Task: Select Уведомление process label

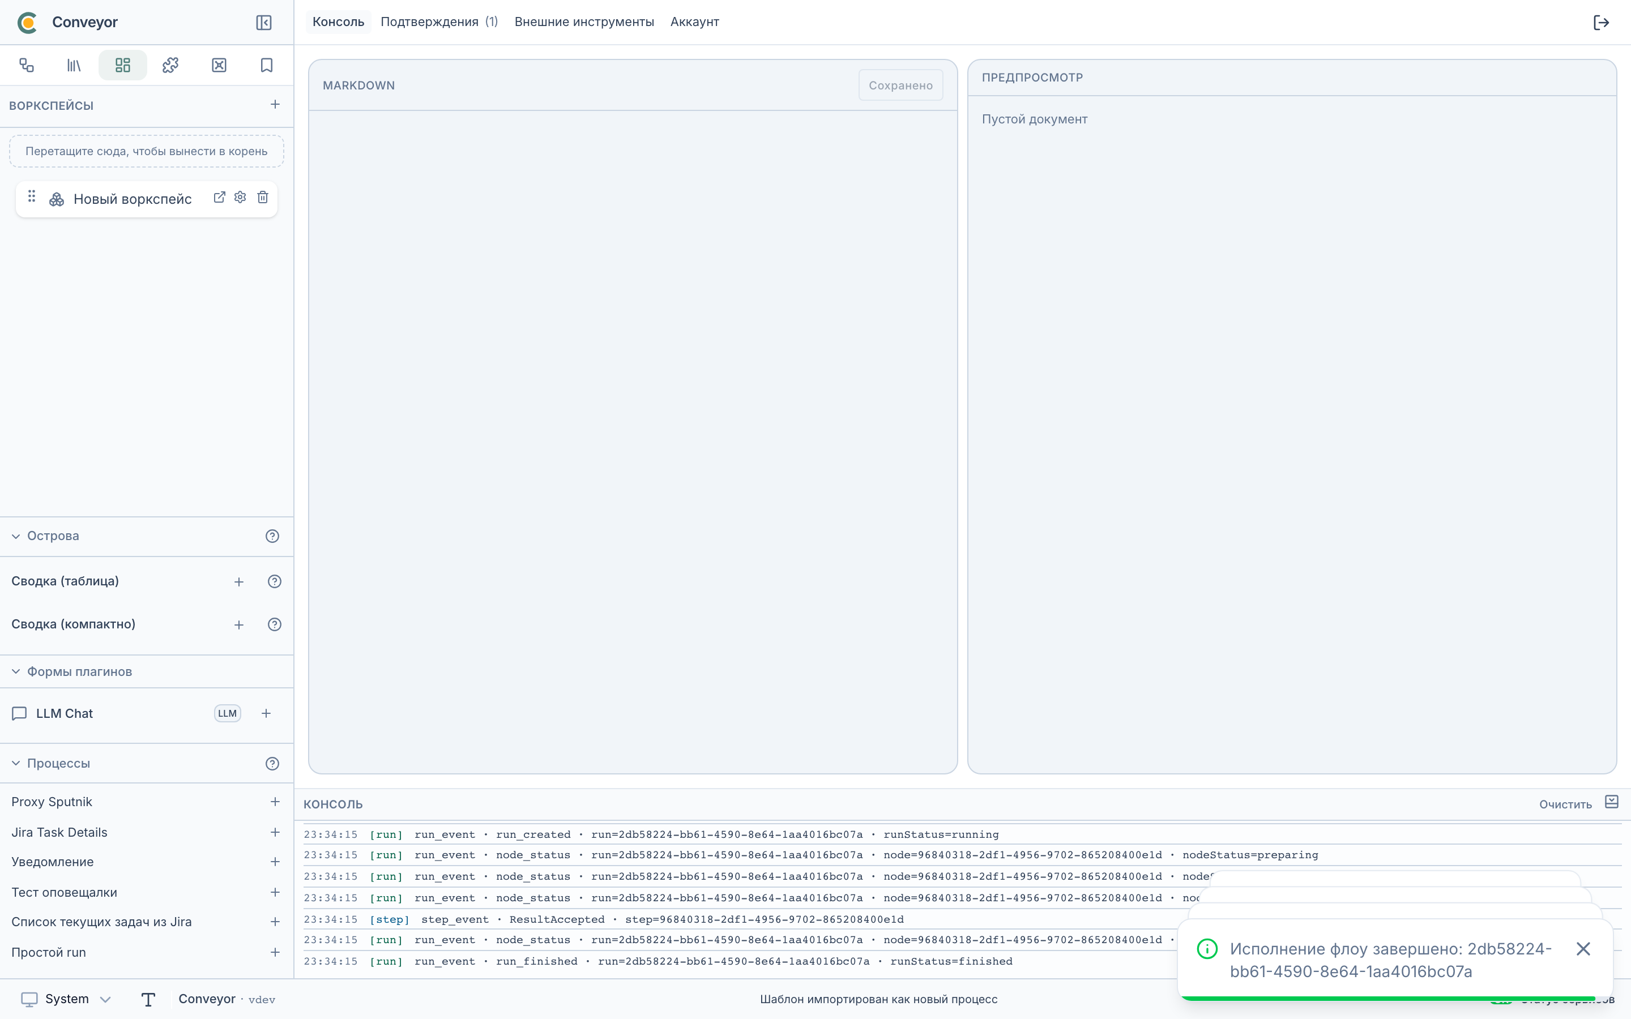Action: click(x=53, y=862)
